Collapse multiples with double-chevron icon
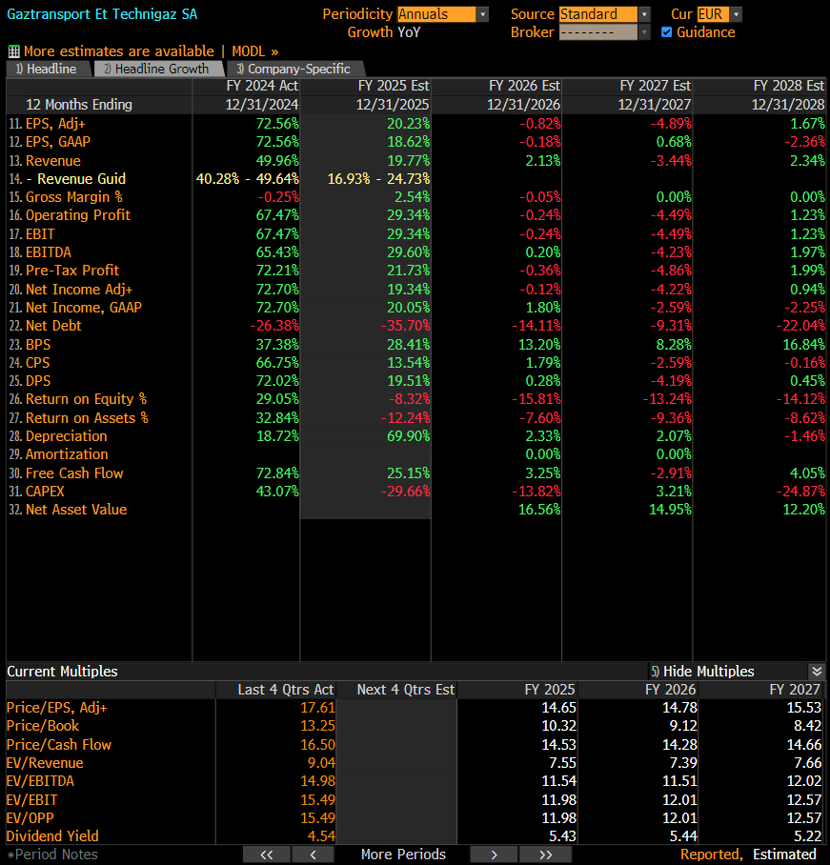The height and width of the screenshot is (865, 830). click(x=817, y=672)
